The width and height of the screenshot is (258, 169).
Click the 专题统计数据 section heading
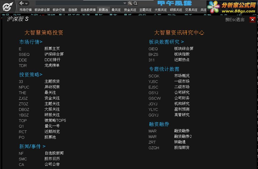coord(164,69)
